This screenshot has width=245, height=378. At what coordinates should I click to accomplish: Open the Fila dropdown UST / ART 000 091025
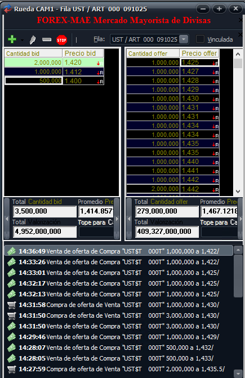click(184, 39)
